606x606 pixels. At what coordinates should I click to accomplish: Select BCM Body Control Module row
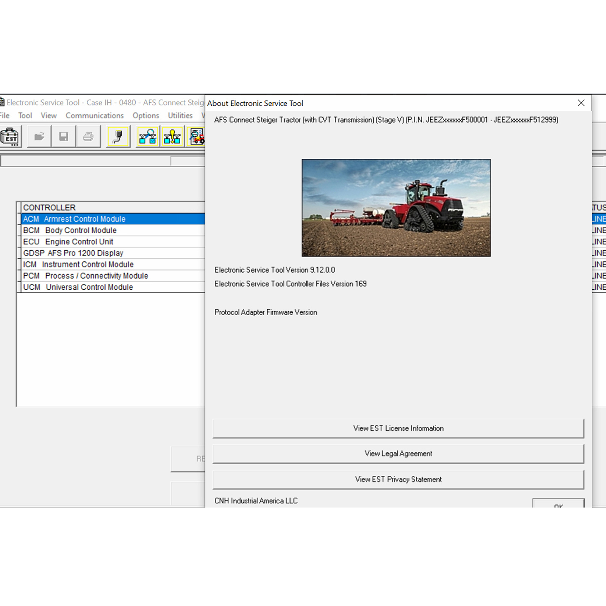(113, 230)
